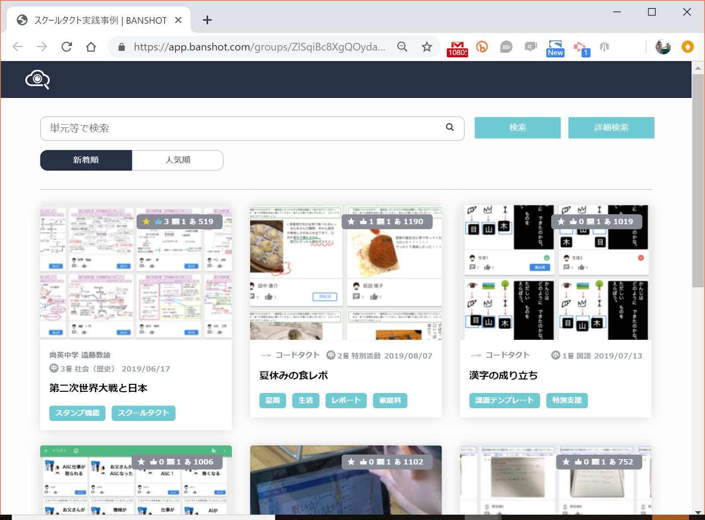Click the 生活 tag
Image resolution: width=705 pixels, height=520 pixels.
[306, 401]
